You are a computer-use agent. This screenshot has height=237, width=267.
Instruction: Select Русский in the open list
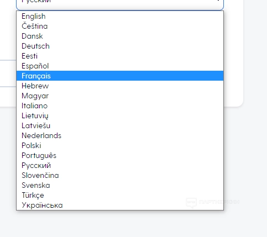tap(120, 165)
